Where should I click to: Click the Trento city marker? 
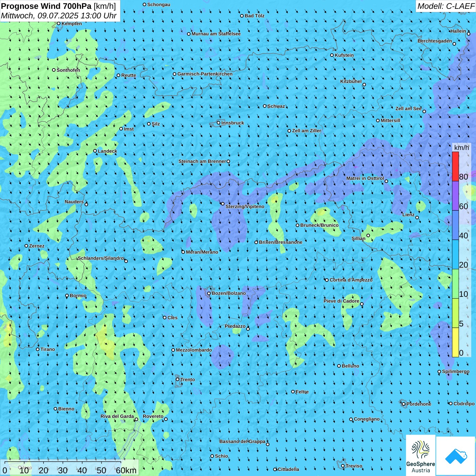point(177,379)
